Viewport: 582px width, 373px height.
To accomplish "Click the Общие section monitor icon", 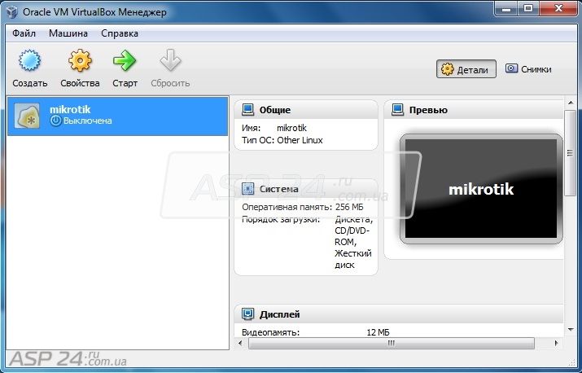I will point(247,110).
